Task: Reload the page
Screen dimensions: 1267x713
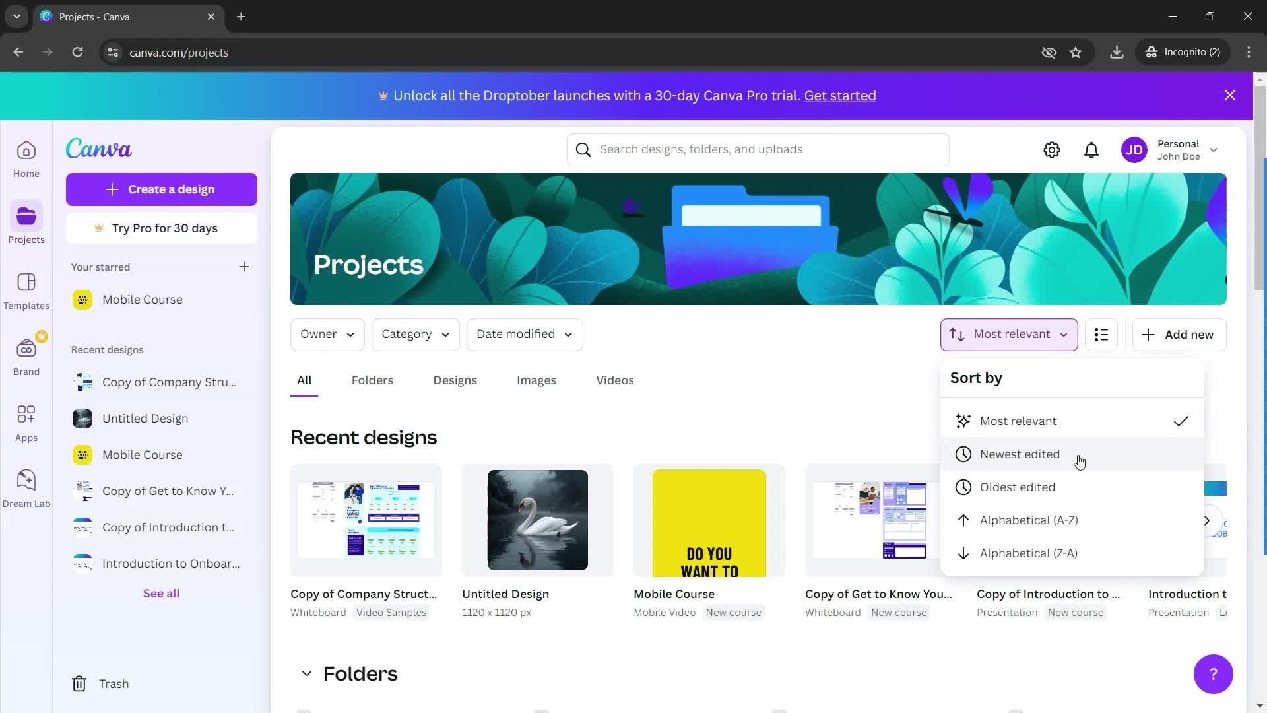Action: pyautogui.click(x=77, y=52)
